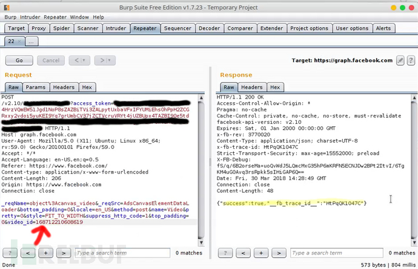Screen dimensions: 418x269
Task: Select the Response Raw tab
Action: pyautogui.click(x=229, y=87)
